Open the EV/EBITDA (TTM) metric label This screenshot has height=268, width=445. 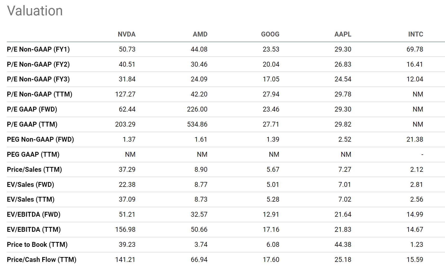[x=34, y=229]
